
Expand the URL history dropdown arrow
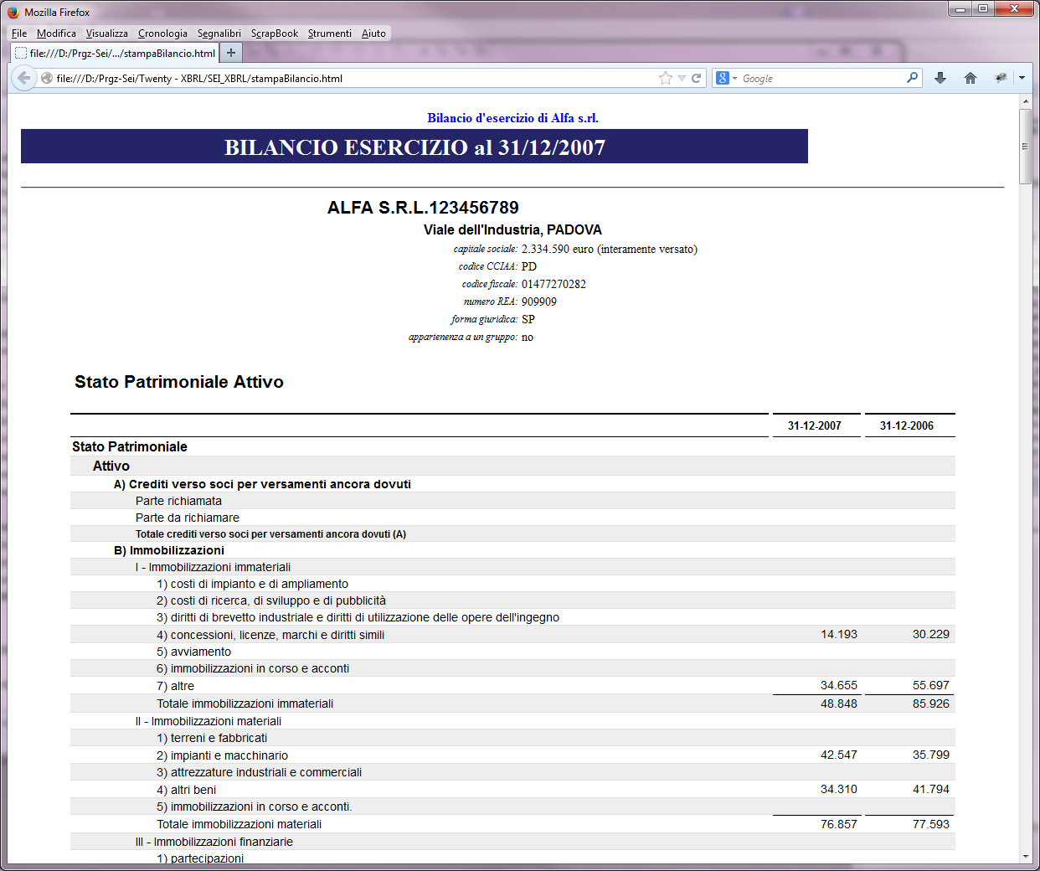click(x=682, y=78)
